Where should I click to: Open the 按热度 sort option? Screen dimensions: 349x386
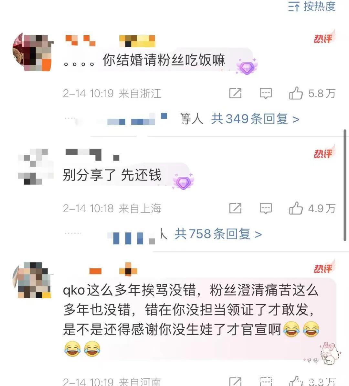coord(312,6)
